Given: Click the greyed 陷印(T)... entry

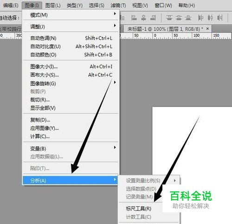Looking at the screenshot, I should point(71,168).
